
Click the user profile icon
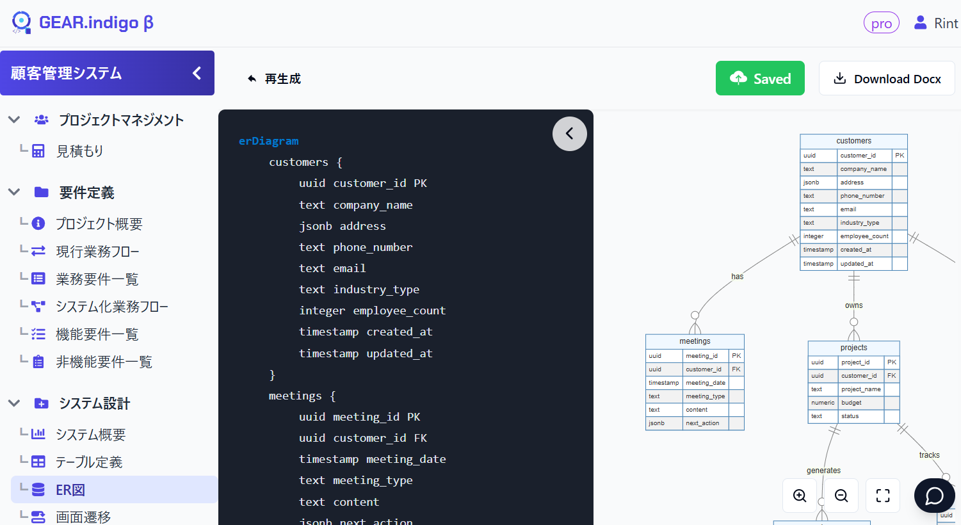coord(920,23)
